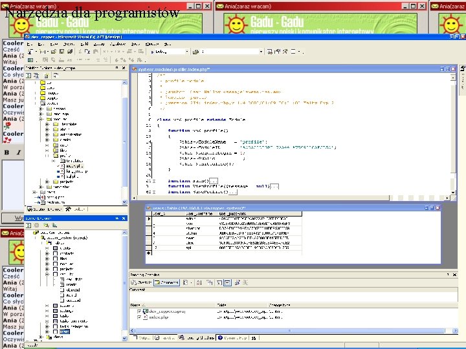The height and width of the screenshot is (349, 466).
Task: Open the Edit menu
Action: [x=41, y=44]
